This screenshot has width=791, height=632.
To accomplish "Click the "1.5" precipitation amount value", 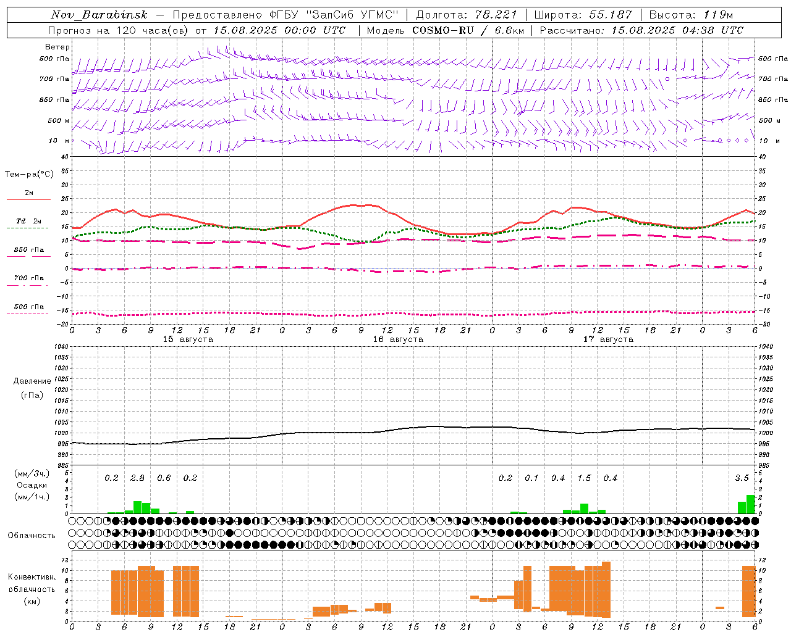I will point(584,478).
